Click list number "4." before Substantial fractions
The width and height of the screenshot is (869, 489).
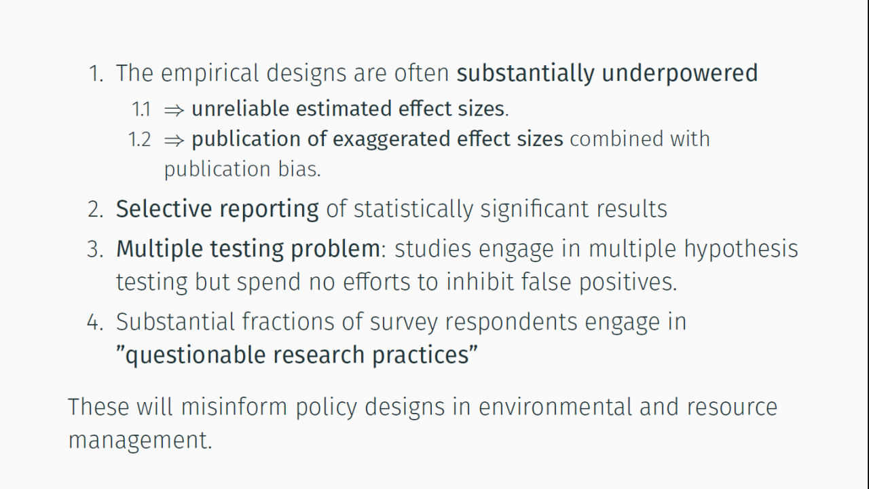[x=96, y=322]
